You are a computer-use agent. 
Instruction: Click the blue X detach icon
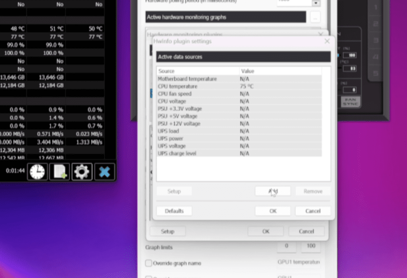point(104,172)
